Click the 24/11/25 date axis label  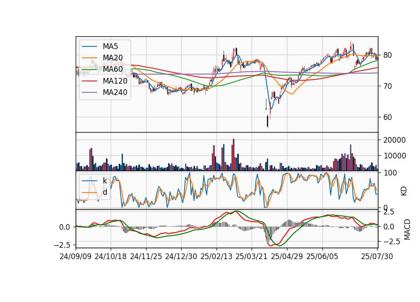tap(146, 256)
